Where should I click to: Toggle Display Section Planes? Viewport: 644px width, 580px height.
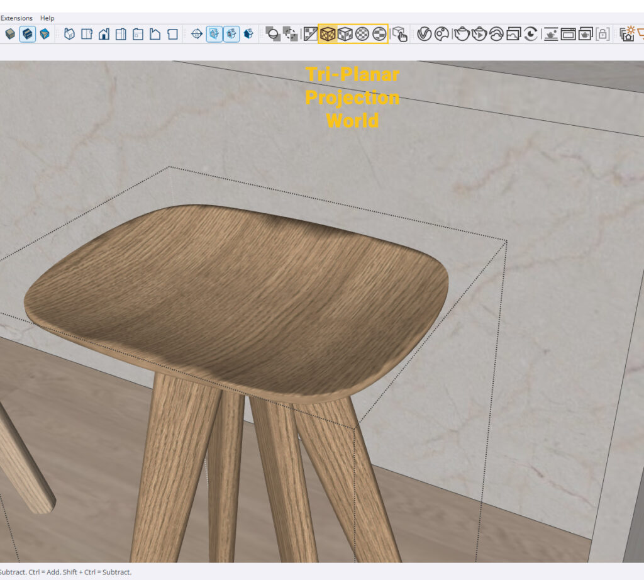[x=214, y=34]
